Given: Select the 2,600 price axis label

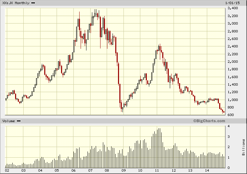Looking at the screenshot, I should coord(233,39).
